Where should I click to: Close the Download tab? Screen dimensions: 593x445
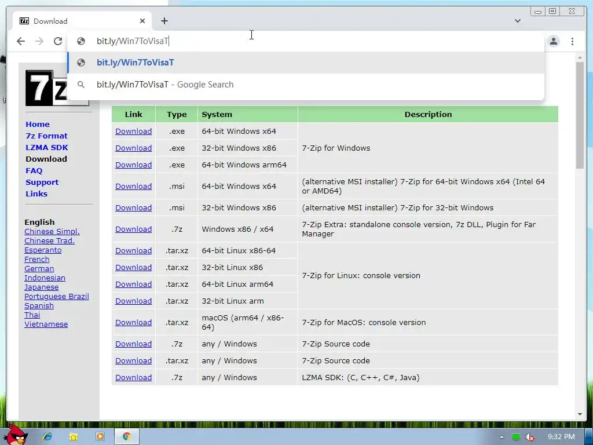[142, 21]
